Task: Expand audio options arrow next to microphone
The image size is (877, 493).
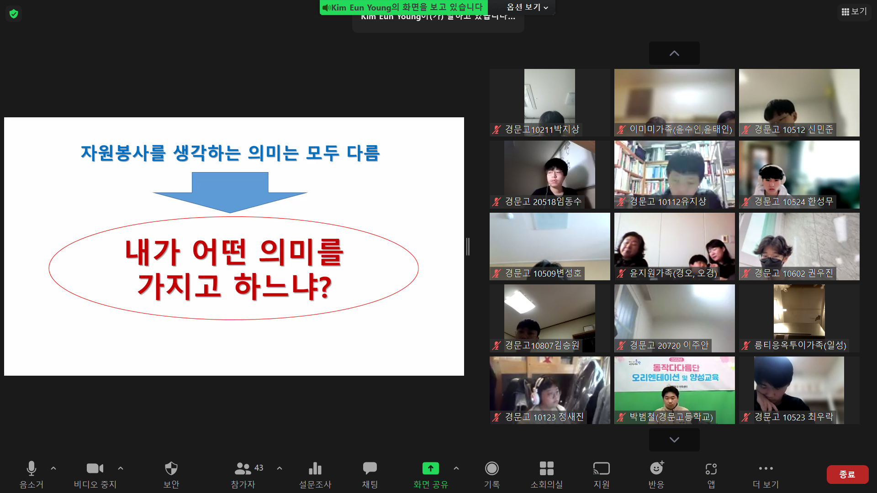Action: tap(53, 468)
